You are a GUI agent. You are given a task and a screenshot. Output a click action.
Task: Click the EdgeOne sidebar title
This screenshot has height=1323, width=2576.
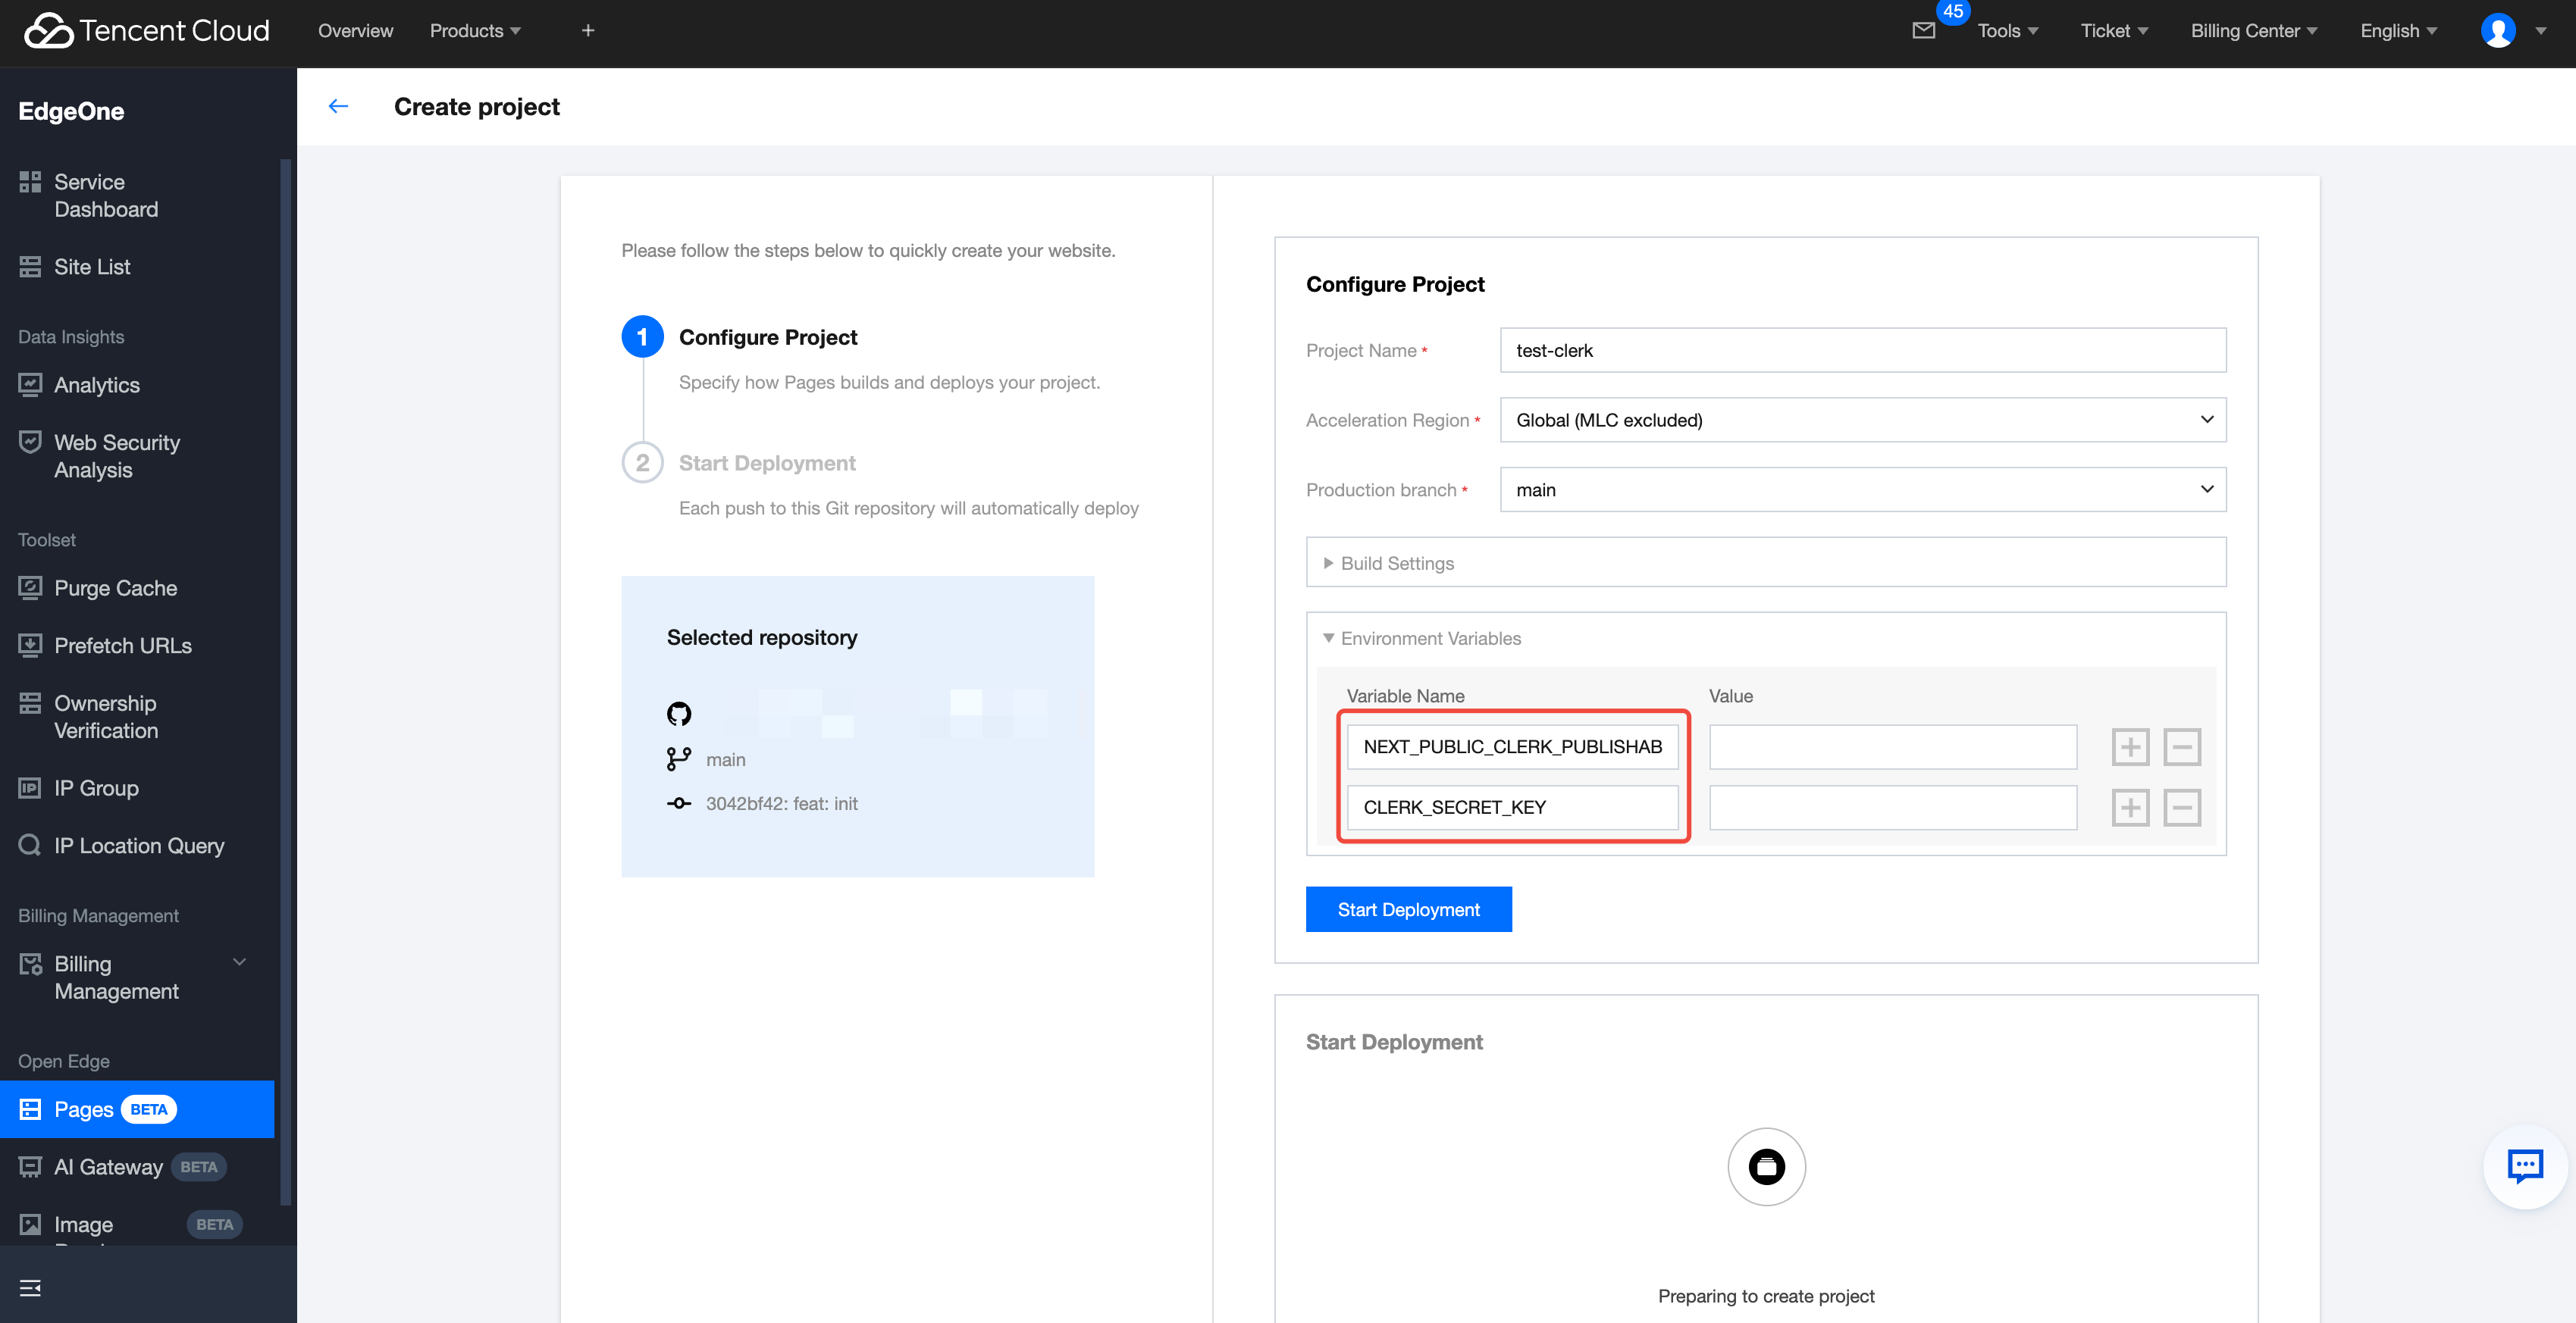(71, 111)
